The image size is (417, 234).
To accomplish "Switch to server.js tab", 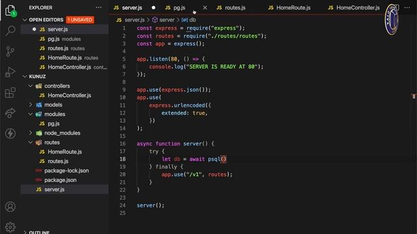I will [x=132, y=8].
